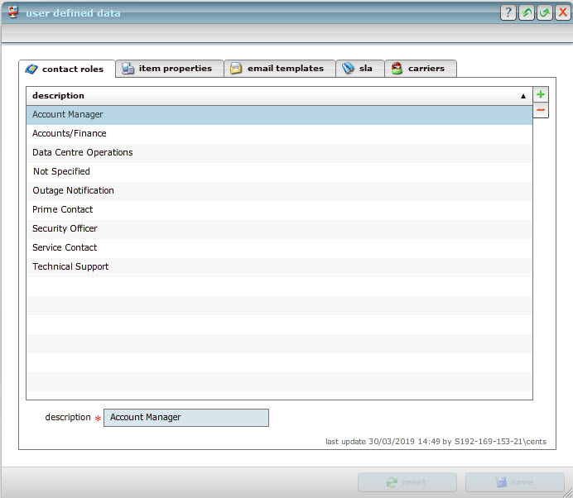Screen dimensions: 573x498
Task: Remove selected role with red minus icon
Action: [541, 110]
